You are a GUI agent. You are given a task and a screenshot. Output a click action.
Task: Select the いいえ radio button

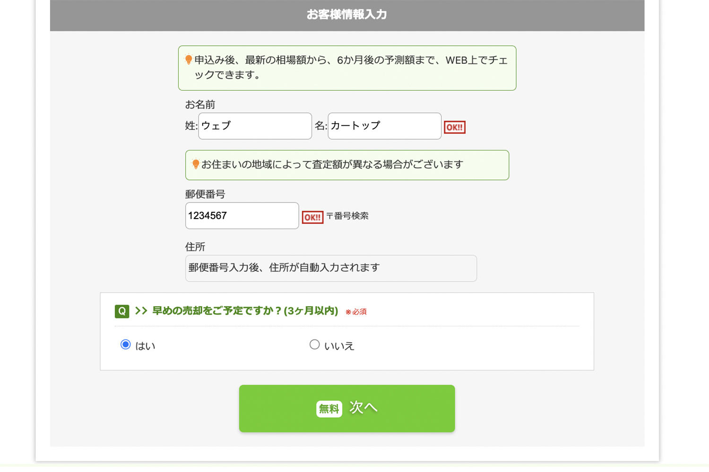(x=314, y=345)
